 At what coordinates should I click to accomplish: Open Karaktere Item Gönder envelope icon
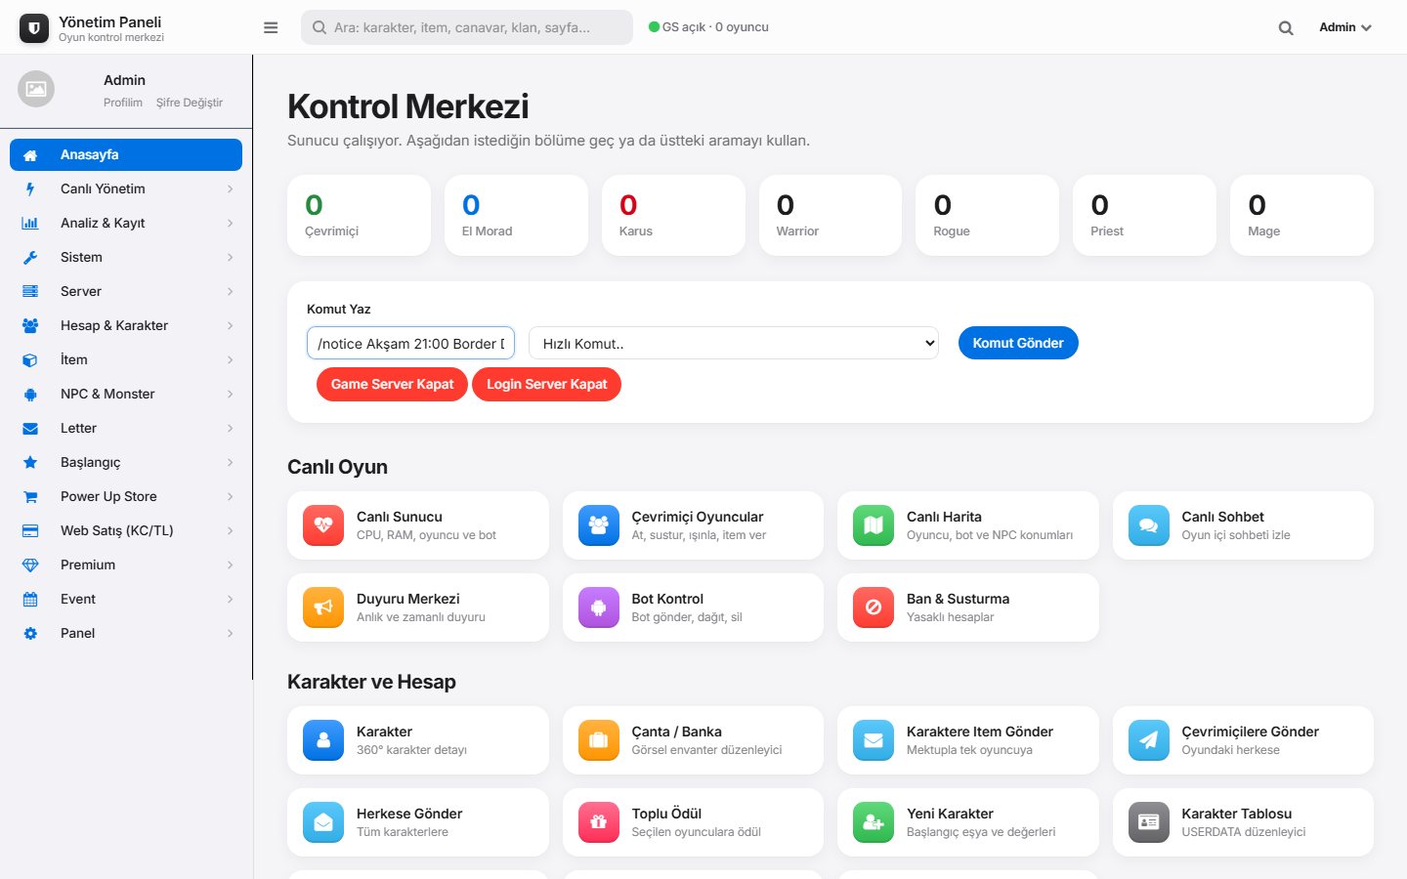[x=874, y=739]
